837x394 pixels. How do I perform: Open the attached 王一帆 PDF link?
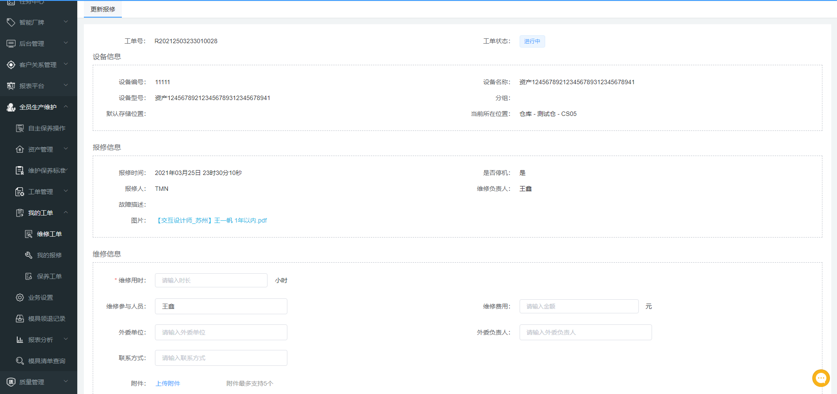pos(212,220)
